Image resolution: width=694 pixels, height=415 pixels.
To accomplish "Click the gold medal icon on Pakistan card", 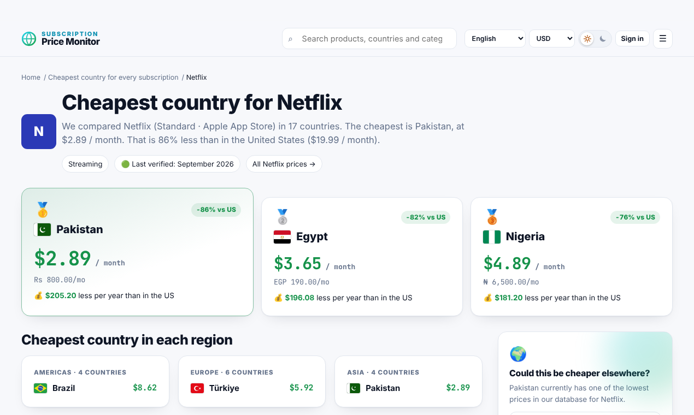I will coord(42,210).
